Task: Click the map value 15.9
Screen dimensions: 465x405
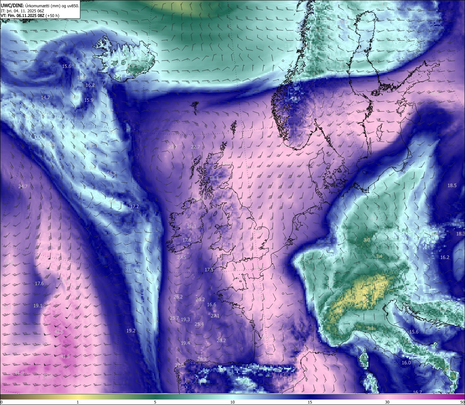Action: pos(89,100)
